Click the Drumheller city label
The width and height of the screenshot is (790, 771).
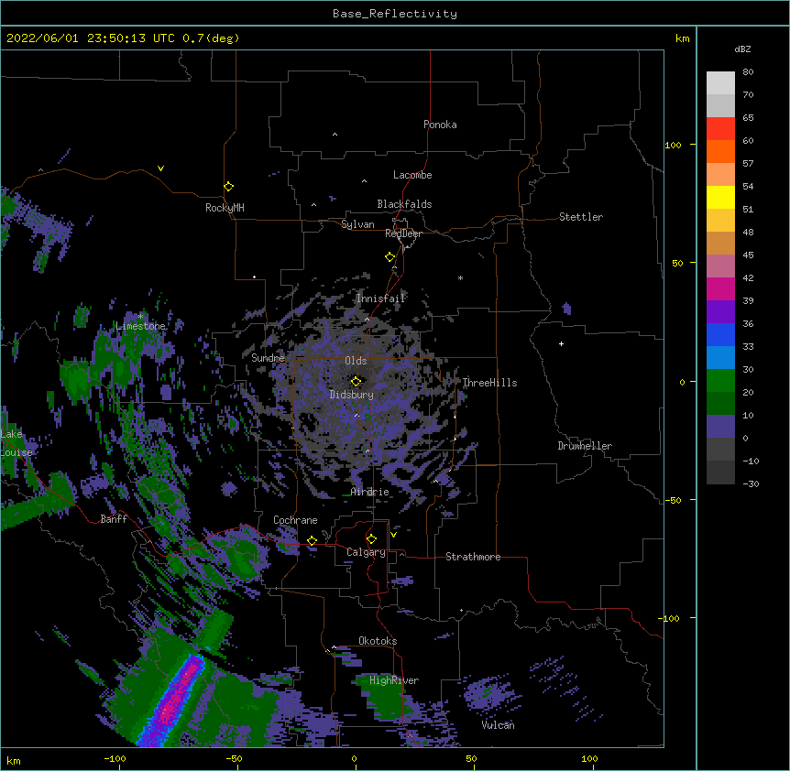click(x=585, y=446)
